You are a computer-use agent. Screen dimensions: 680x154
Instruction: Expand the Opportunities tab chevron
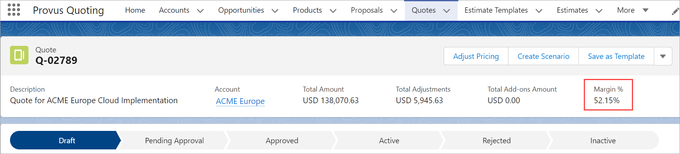click(x=275, y=11)
